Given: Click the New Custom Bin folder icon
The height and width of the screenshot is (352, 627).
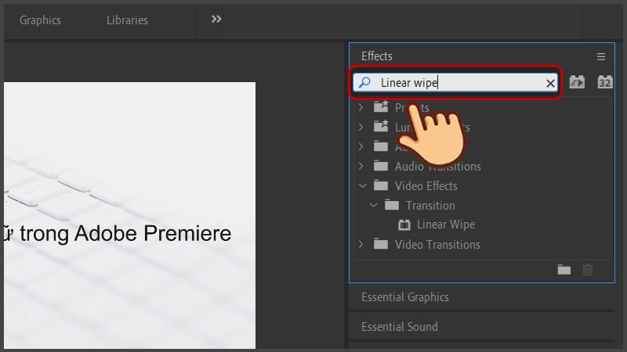Looking at the screenshot, I should tap(564, 269).
